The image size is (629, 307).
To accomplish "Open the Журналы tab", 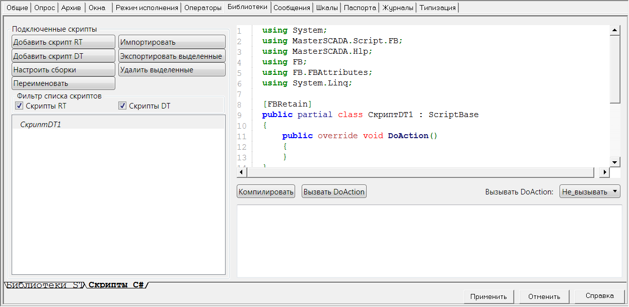I will pos(398,8).
